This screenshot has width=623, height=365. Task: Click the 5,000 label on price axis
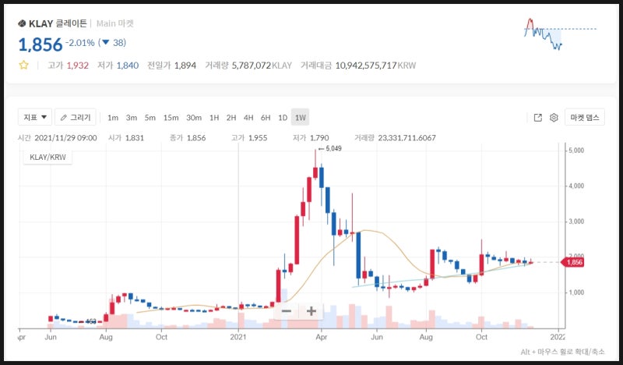(x=576, y=151)
